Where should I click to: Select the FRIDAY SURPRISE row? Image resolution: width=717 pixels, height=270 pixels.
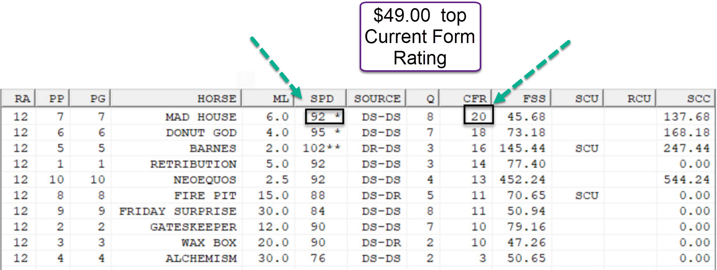pos(178,211)
